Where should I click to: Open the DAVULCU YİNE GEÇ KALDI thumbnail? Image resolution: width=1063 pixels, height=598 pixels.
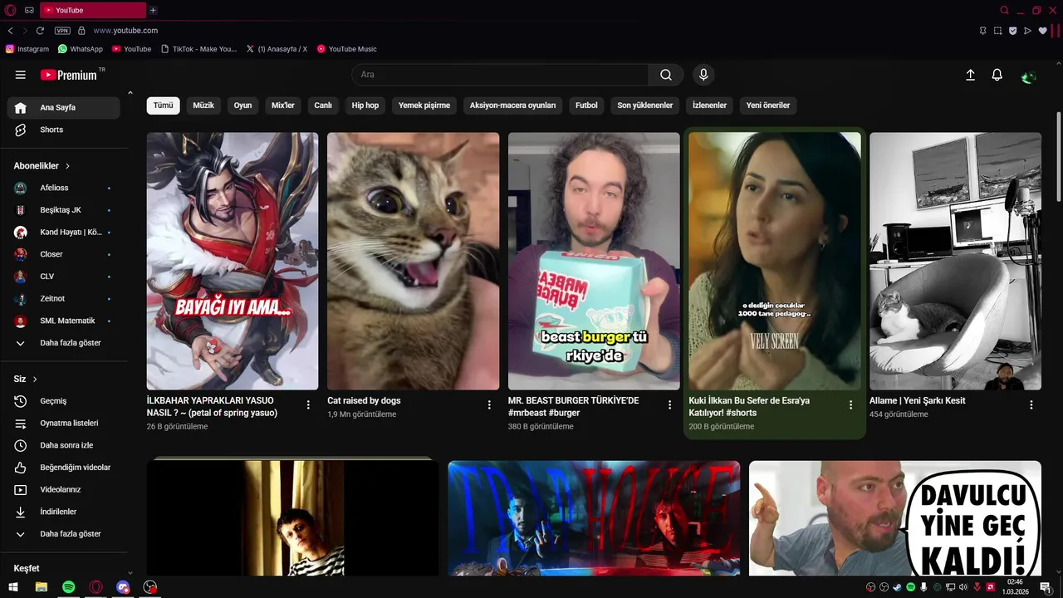click(894, 518)
